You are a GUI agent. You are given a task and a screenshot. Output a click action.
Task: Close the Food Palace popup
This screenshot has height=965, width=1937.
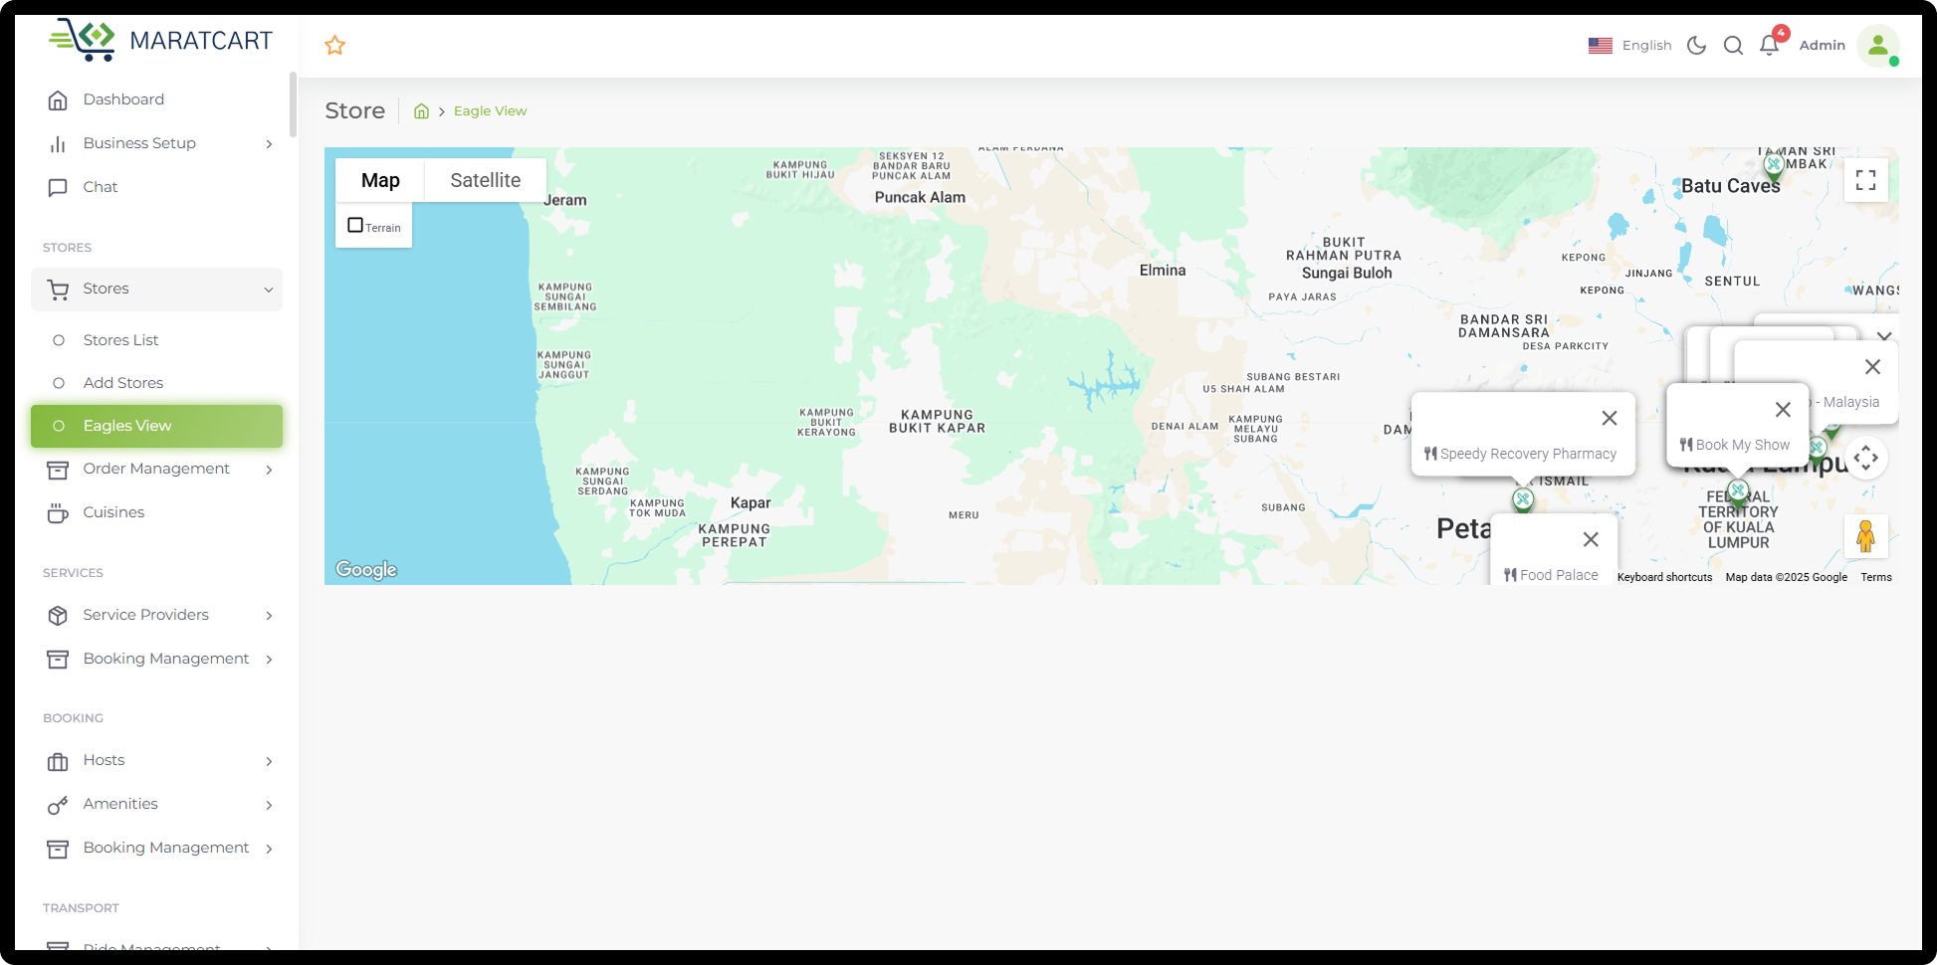(x=1591, y=539)
